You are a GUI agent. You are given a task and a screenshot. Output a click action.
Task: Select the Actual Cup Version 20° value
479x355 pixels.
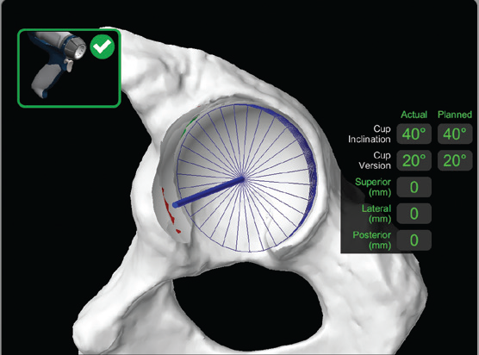point(414,160)
